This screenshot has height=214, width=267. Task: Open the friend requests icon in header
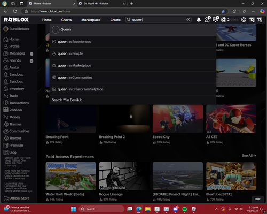coord(207,20)
